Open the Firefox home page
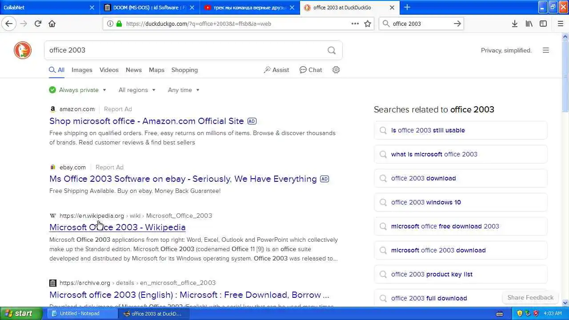 [x=52, y=24]
